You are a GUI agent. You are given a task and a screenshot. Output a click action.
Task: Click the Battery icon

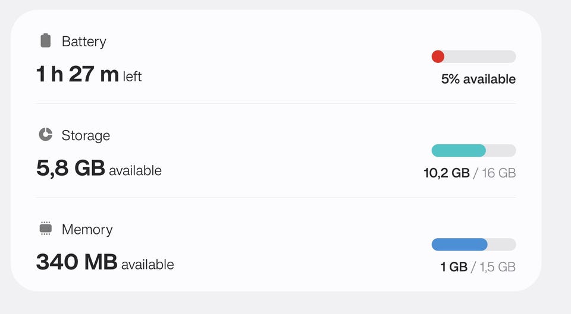click(46, 41)
